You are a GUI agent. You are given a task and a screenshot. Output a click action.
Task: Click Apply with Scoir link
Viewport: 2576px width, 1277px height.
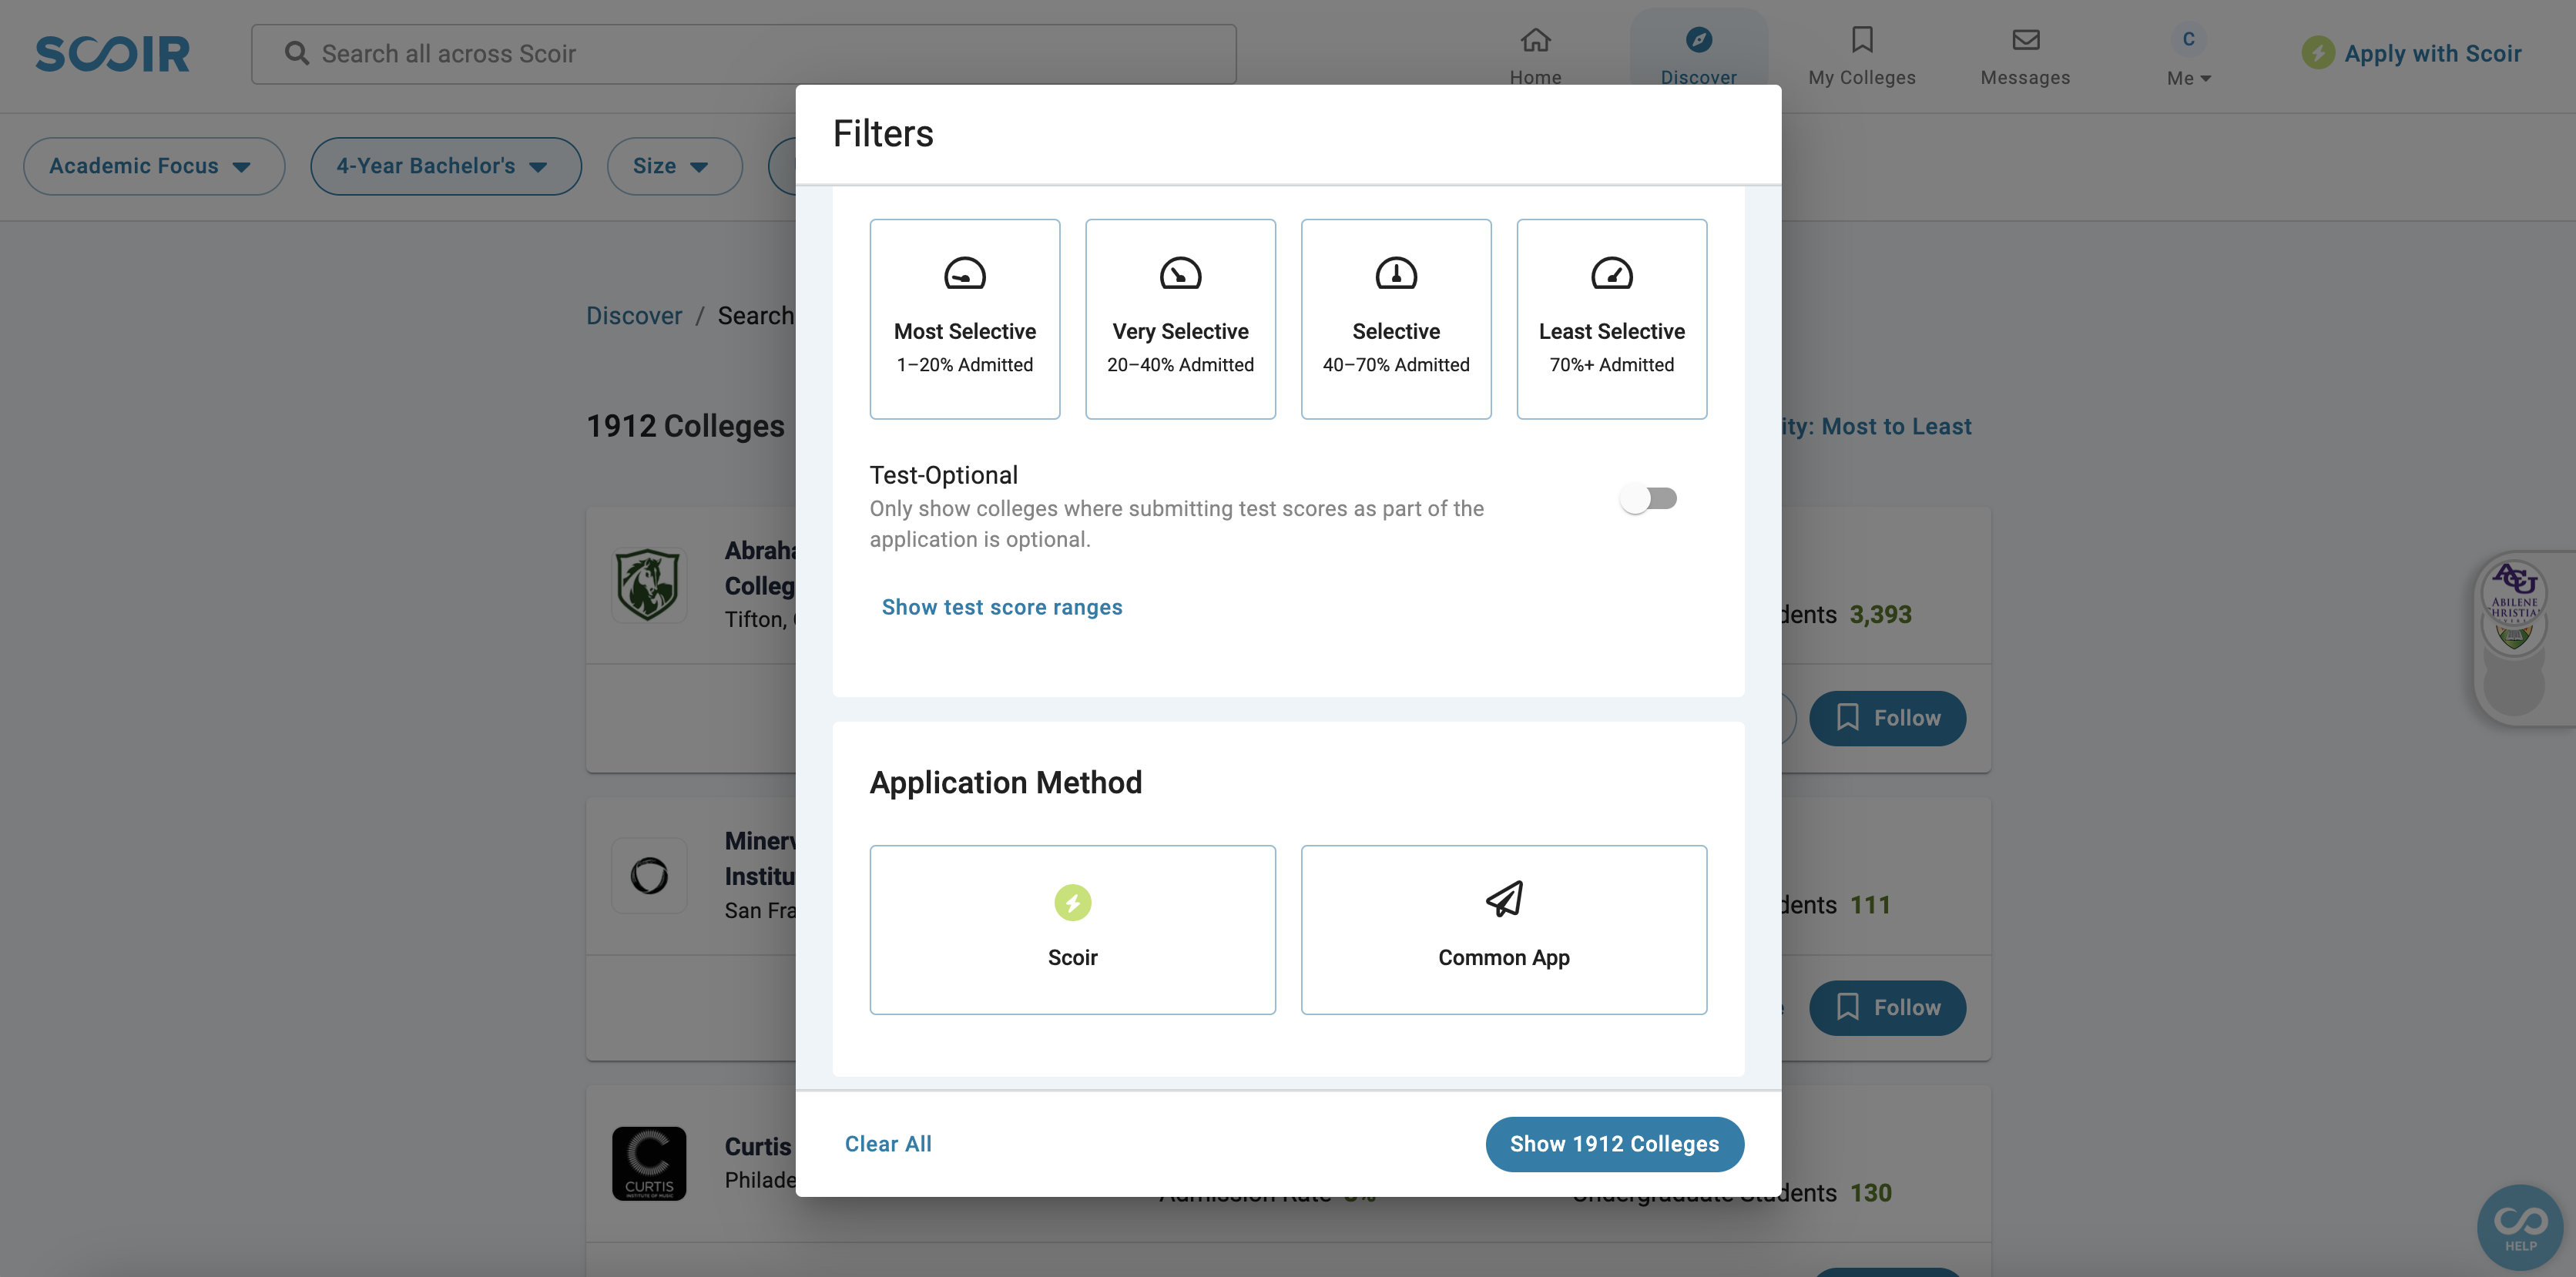pyautogui.click(x=2411, y=53)
